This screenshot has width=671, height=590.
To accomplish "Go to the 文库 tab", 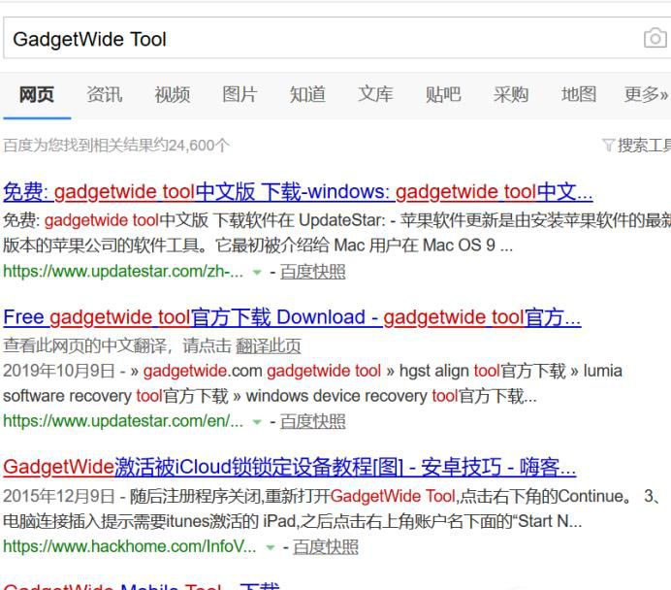I will pos(375,95).
